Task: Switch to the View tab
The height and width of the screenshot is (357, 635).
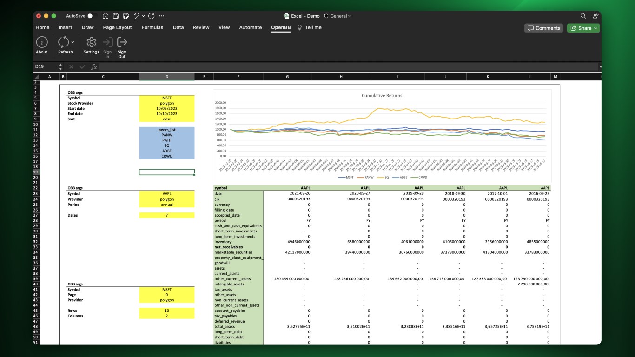Action: click(224, 27)
